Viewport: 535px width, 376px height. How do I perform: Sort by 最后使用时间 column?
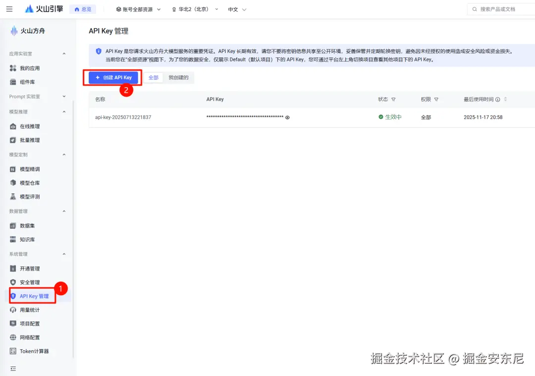click(505, 99)
